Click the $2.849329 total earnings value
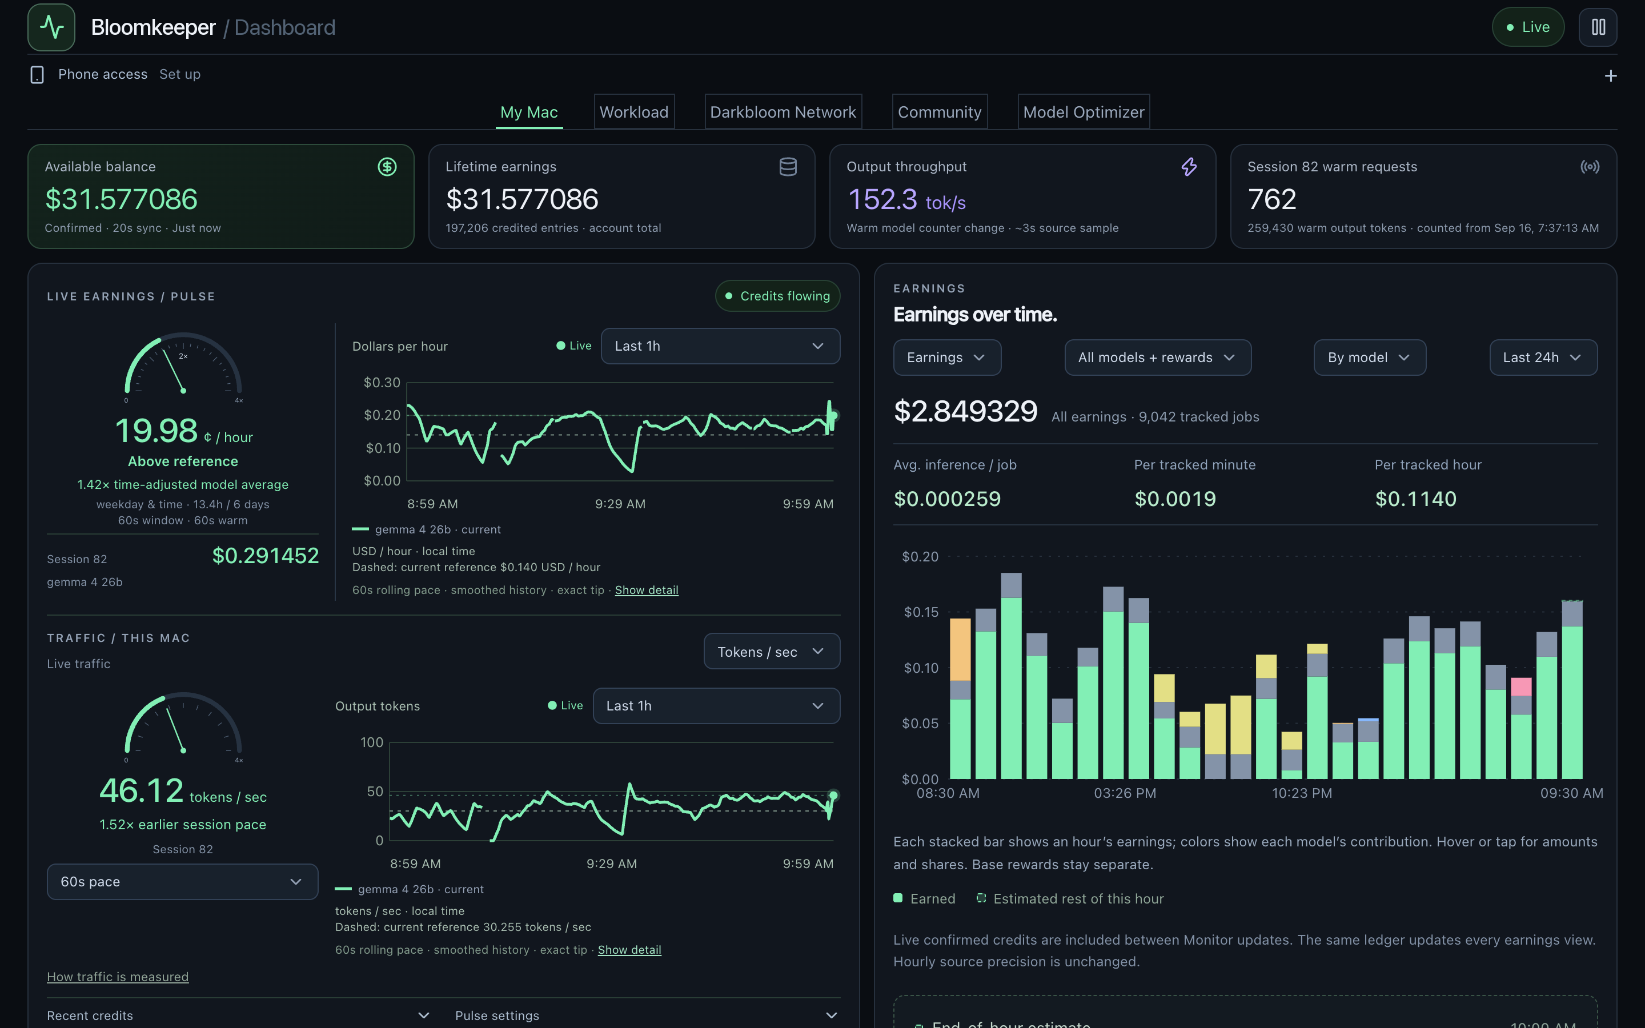Viewport: 1645px width, 1028px height. (965, 411)
